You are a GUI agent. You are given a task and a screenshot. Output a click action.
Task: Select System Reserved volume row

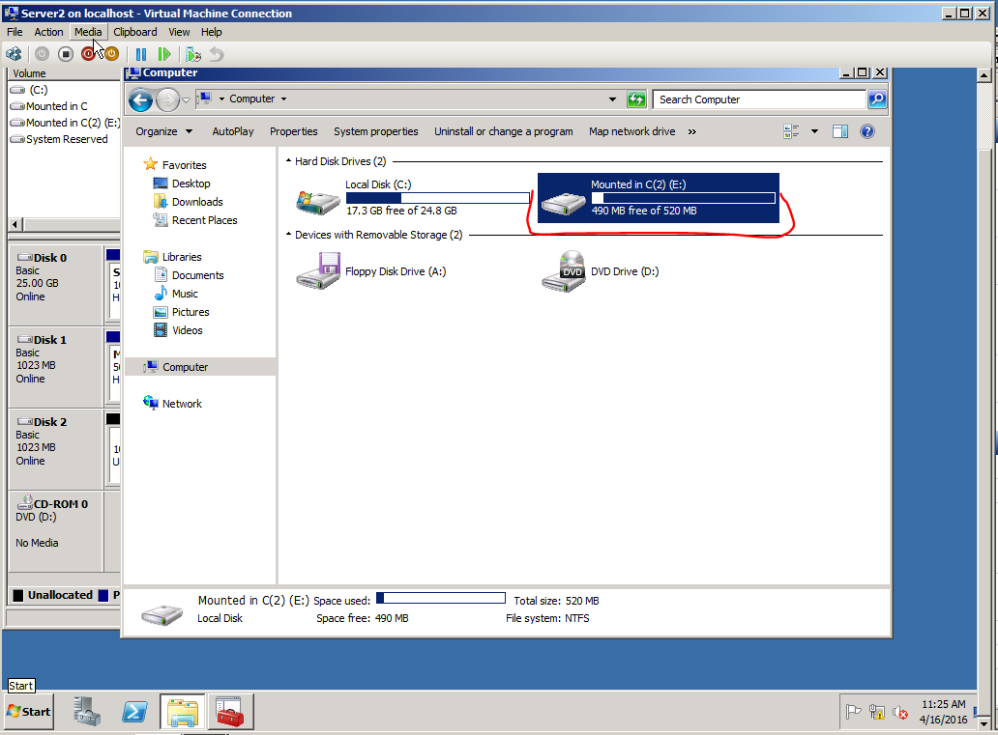pyautogui.click(x=64, y=139)
